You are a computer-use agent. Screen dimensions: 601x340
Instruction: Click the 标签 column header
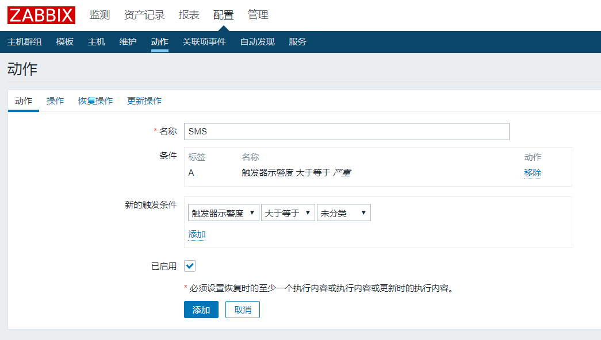click(x=197, y=157)
